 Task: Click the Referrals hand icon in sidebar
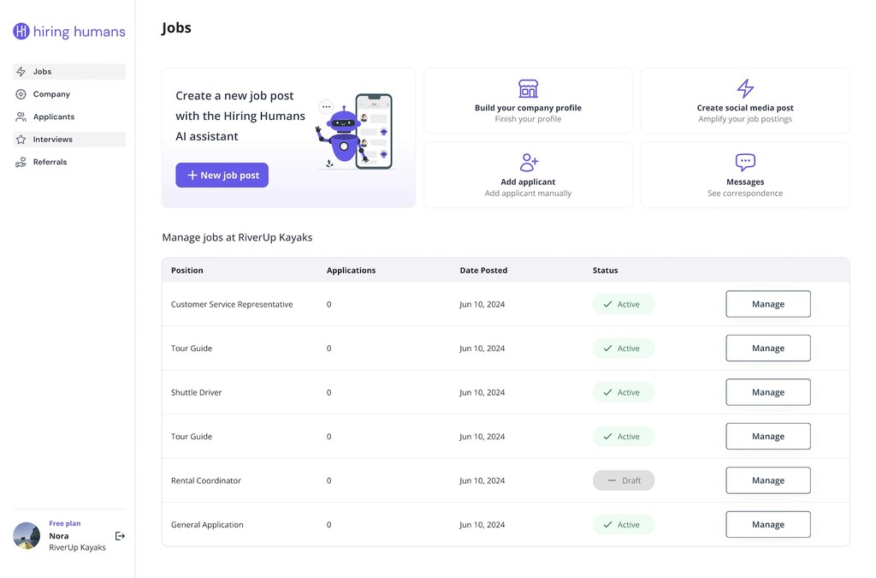(x=21, y=162)
